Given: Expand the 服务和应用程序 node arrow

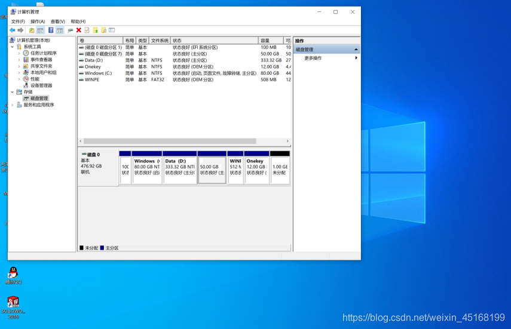Looking at the screenshot, I should [13, 105].
